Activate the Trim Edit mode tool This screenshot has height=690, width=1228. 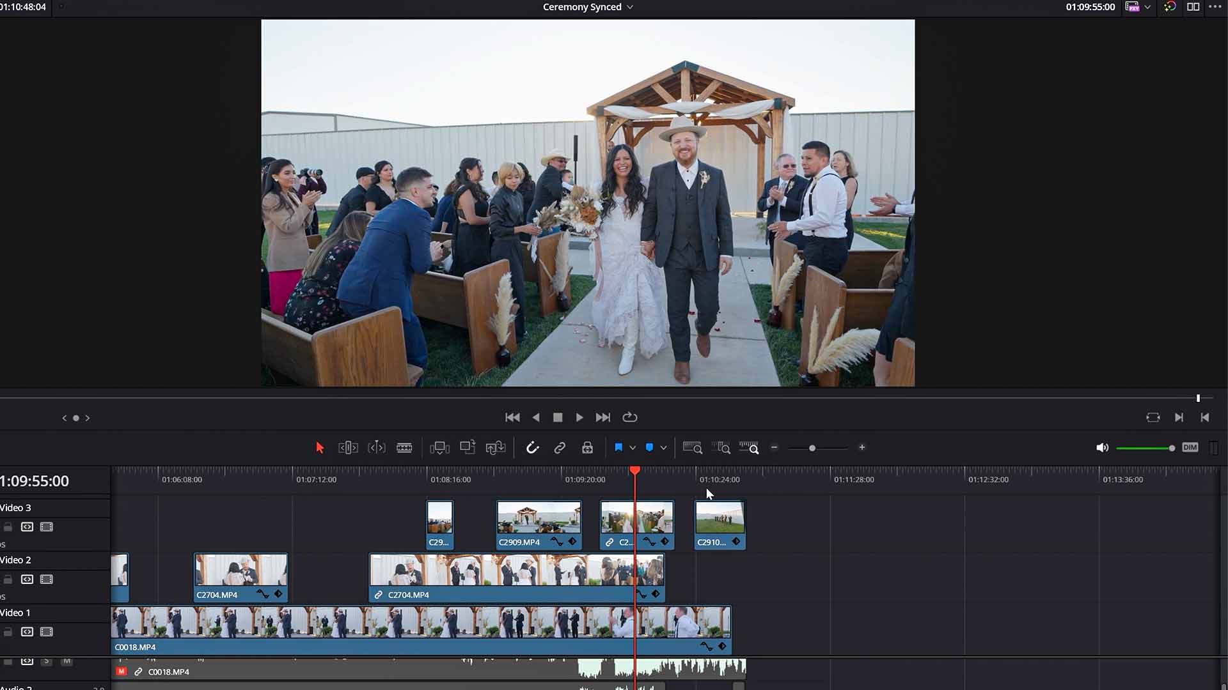[348, 448]
